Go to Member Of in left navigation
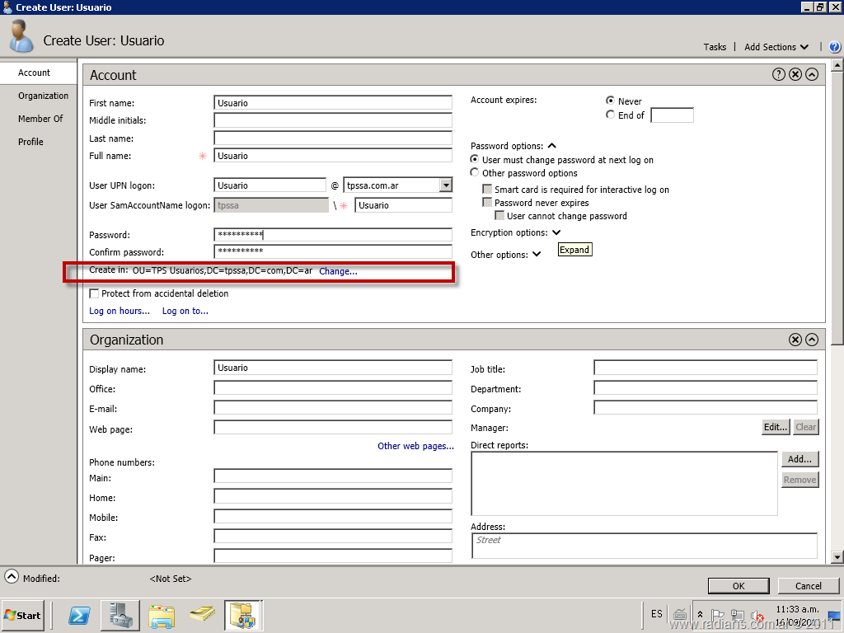The width and height of the screenshot is (844, 633). click(40, 119)
